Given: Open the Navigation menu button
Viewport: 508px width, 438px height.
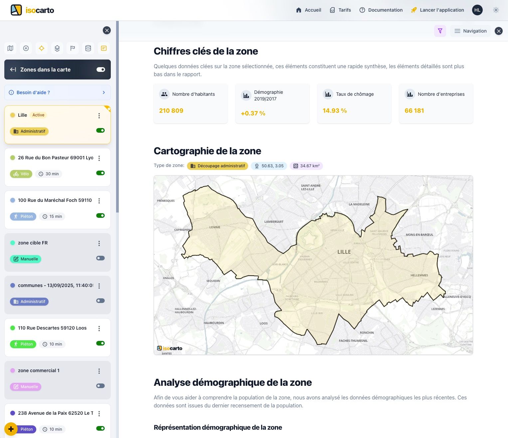Looking at the screenshot, I should click(470, 31).
